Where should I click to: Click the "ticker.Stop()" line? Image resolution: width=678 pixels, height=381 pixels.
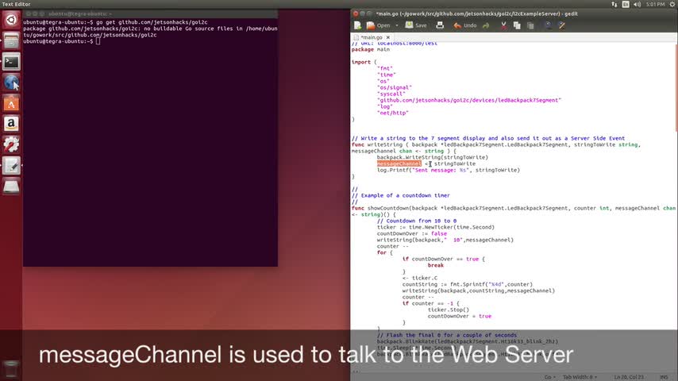[x=449, y=310]
